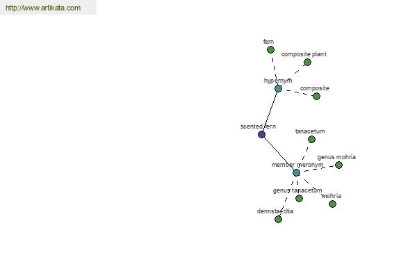The width and height of the screenshot is (417, 278).
Task: Select the "genus mohria" text label
Action: click(x=336, y=158)
